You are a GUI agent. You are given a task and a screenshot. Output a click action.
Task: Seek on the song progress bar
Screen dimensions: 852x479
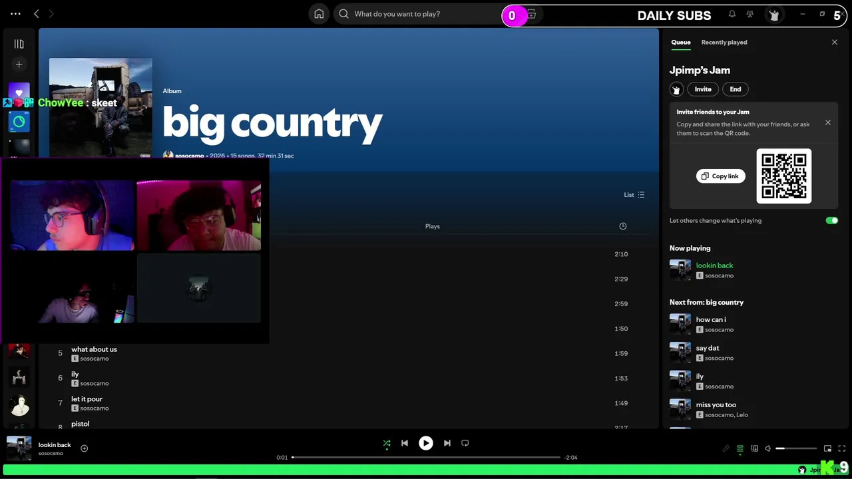click(x=426, y=458)
